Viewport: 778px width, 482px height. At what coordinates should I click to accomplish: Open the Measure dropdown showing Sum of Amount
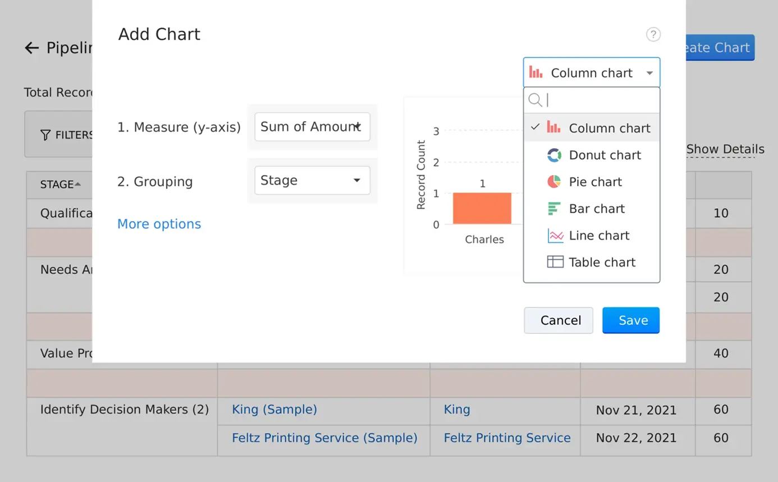[312, 127]
